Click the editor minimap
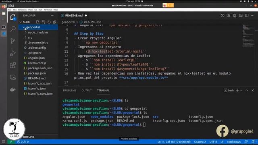Image resolution: width=258 pixels, height=145 pixels. pos(248,36)
